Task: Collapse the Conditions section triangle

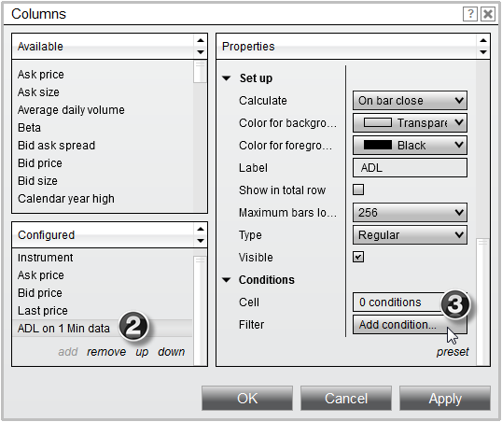Action: point(227,280)
